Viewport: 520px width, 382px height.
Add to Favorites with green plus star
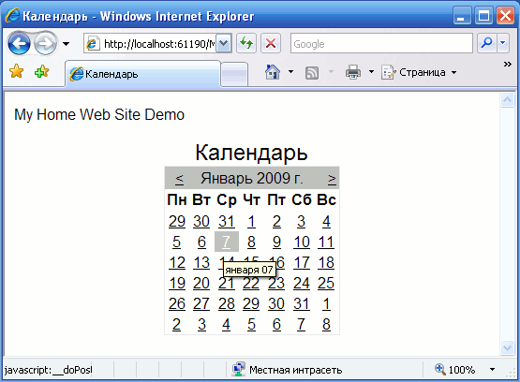41,71
